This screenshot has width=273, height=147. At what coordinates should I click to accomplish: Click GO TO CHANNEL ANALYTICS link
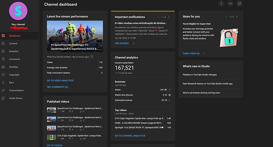point(130,136)
